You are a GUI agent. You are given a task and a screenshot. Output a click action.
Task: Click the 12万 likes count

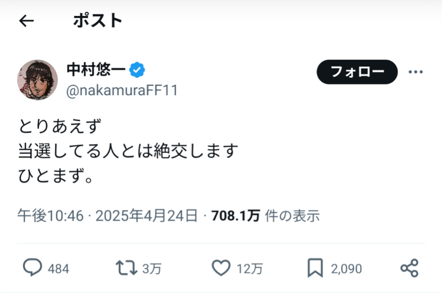point(249,268)
